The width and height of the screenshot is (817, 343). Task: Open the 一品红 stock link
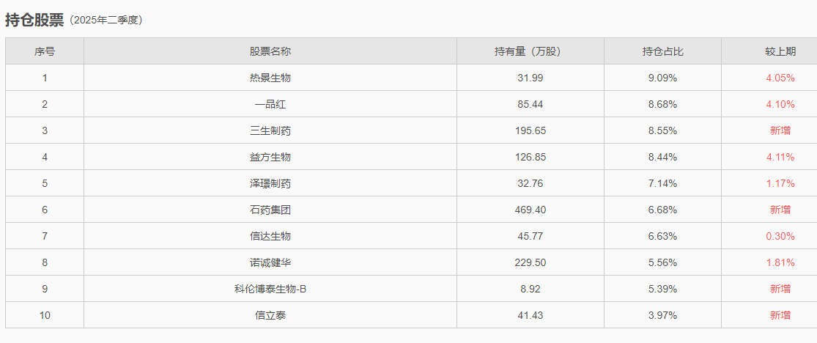click(x=270, y=104)
